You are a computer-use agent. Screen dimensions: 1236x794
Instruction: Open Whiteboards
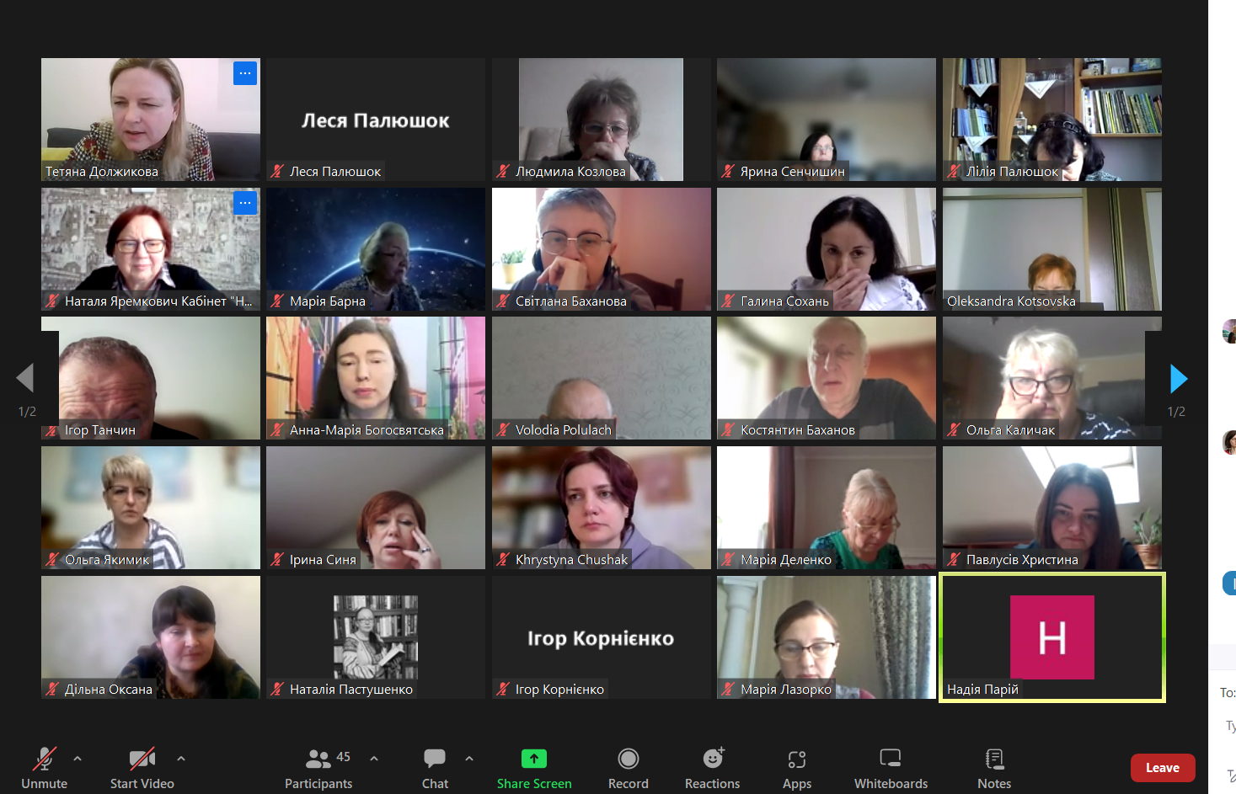point(891,759)
